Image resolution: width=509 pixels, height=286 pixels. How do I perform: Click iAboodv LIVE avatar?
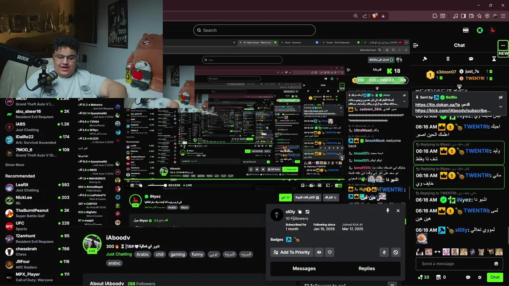(92, 244)
